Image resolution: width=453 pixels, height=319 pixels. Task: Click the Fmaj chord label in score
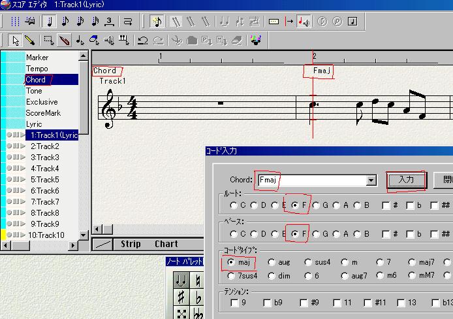click(322, 71)
